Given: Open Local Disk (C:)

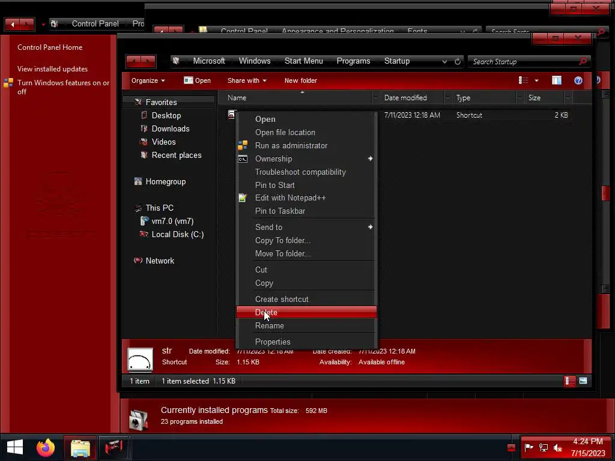Looking at the screenshot, I should 177,235.
